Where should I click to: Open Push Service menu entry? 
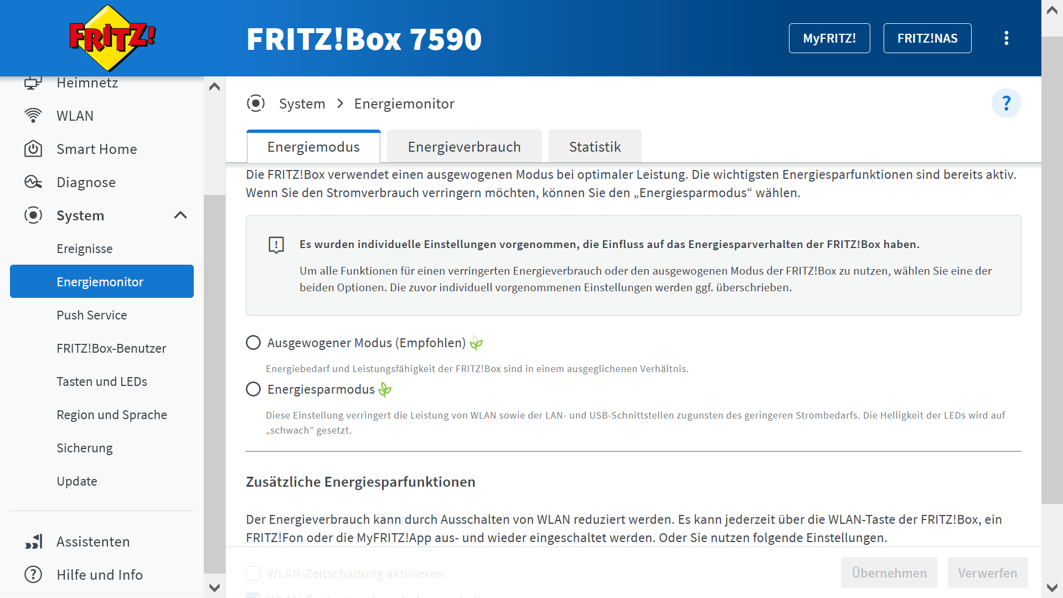(92, 315)
